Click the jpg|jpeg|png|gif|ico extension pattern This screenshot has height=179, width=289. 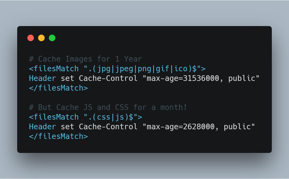142,69
